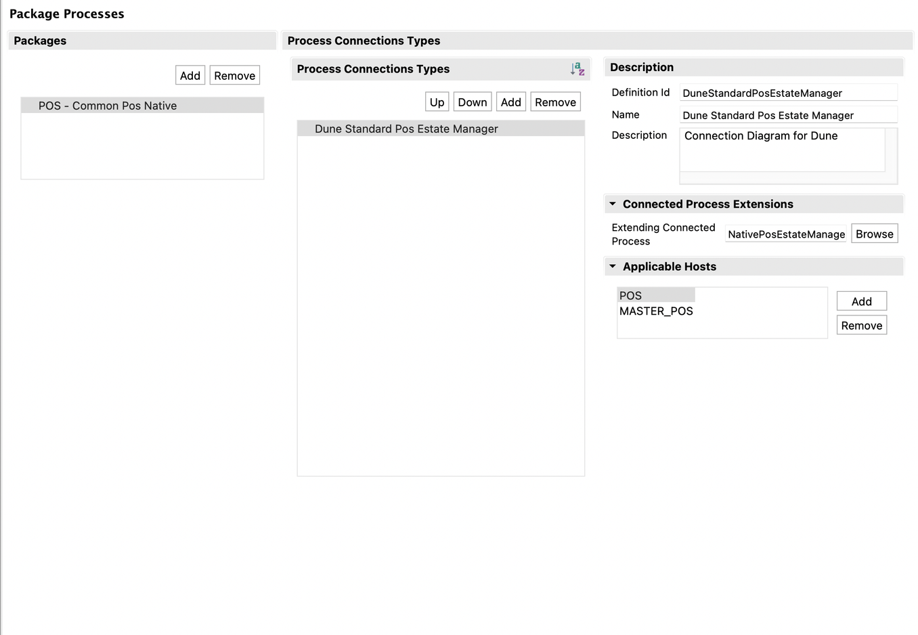Image resolution: width=918 pixels, height=635 pixels.
Task: Browse for extending connected process
Action: coord(875,234)
